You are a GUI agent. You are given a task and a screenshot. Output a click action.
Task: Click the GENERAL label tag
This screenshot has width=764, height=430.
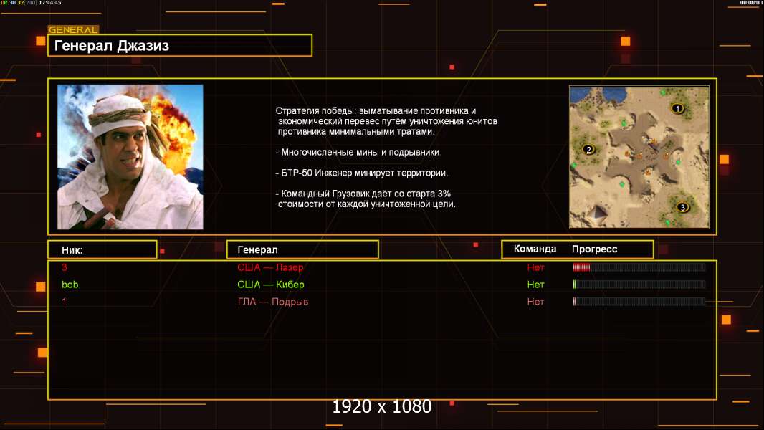[74, 29]
